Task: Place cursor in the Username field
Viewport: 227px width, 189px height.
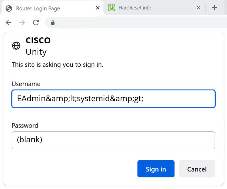Action: coord(113,99)
